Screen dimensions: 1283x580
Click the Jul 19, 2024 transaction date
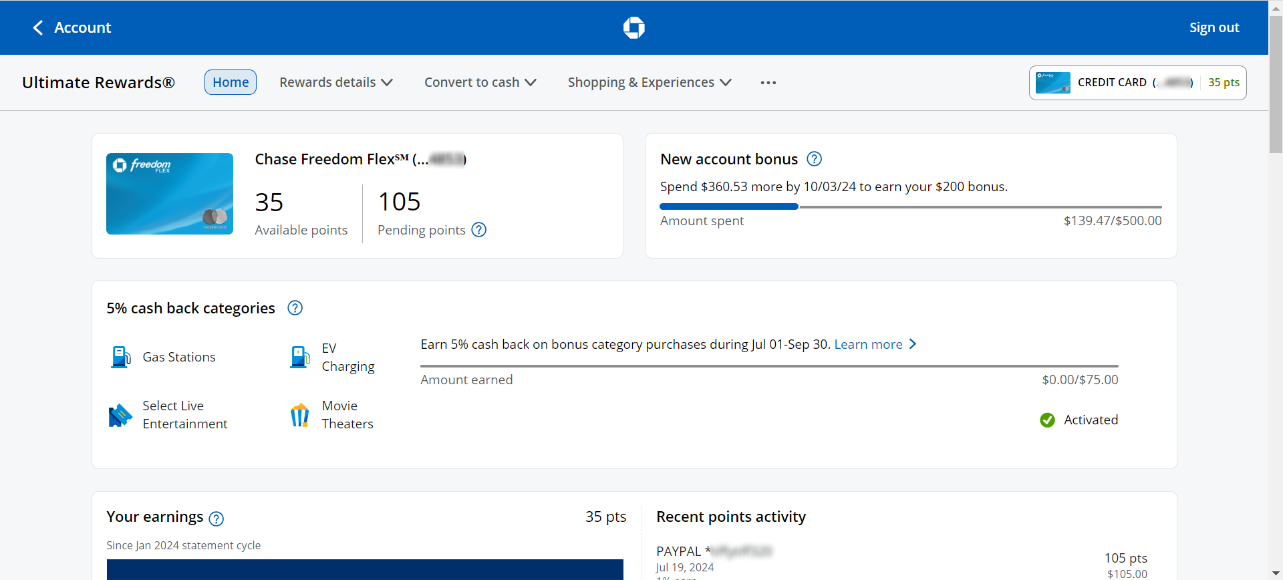pos(685,567)
